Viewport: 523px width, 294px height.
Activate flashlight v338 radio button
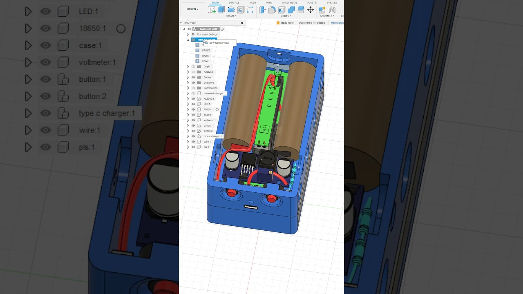(x=222, y=29)
